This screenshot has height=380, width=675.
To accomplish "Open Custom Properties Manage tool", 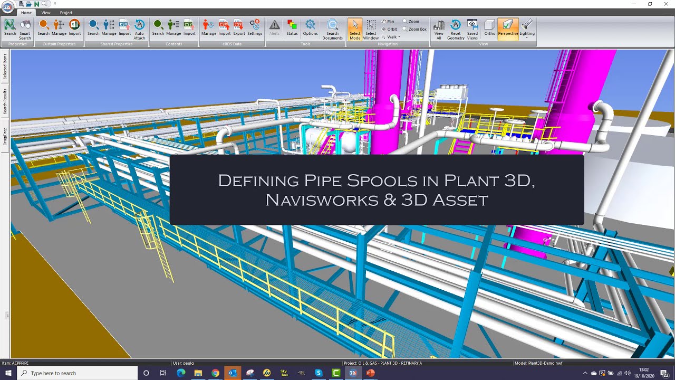I will [59, 28].
